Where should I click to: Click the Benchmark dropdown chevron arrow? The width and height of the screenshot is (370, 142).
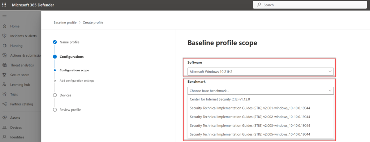[x=330, y=90]
